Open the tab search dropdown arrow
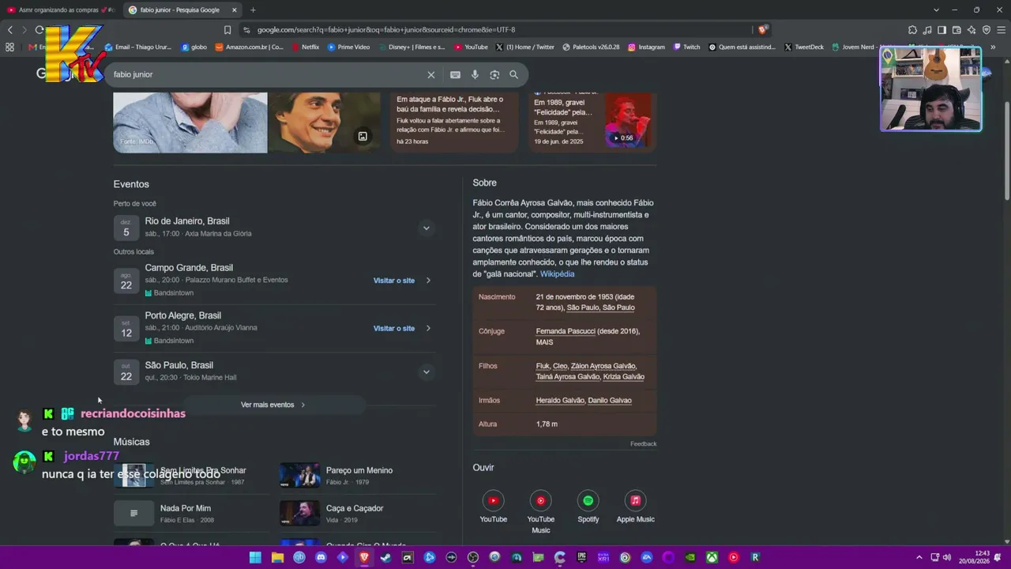This screenshot has width=1011, height=569. pos(936,10)
